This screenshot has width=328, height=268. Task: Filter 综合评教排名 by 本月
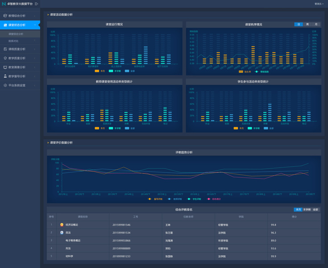tap(298, 209)
